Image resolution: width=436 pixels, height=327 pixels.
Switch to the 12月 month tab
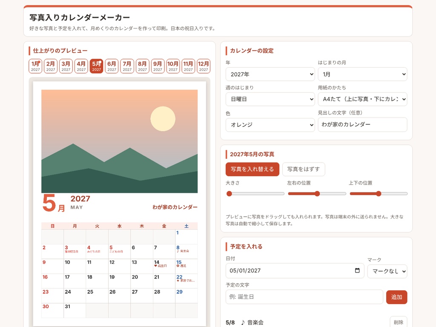coord(204,66)
